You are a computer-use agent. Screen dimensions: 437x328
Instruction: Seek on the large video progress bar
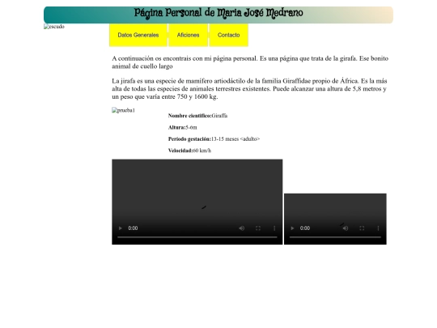197,237
